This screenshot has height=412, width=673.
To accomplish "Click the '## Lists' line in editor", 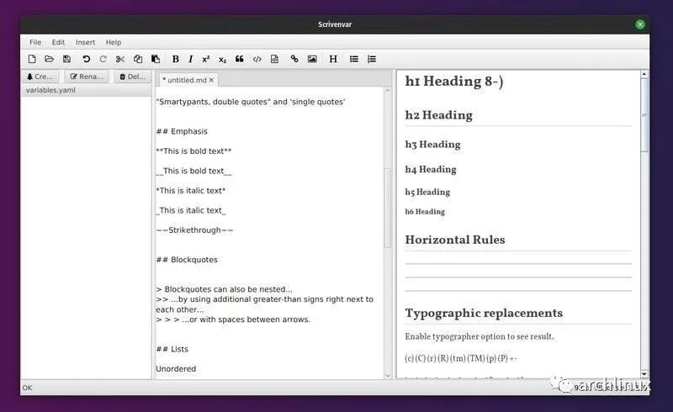I will coord(172,349).
